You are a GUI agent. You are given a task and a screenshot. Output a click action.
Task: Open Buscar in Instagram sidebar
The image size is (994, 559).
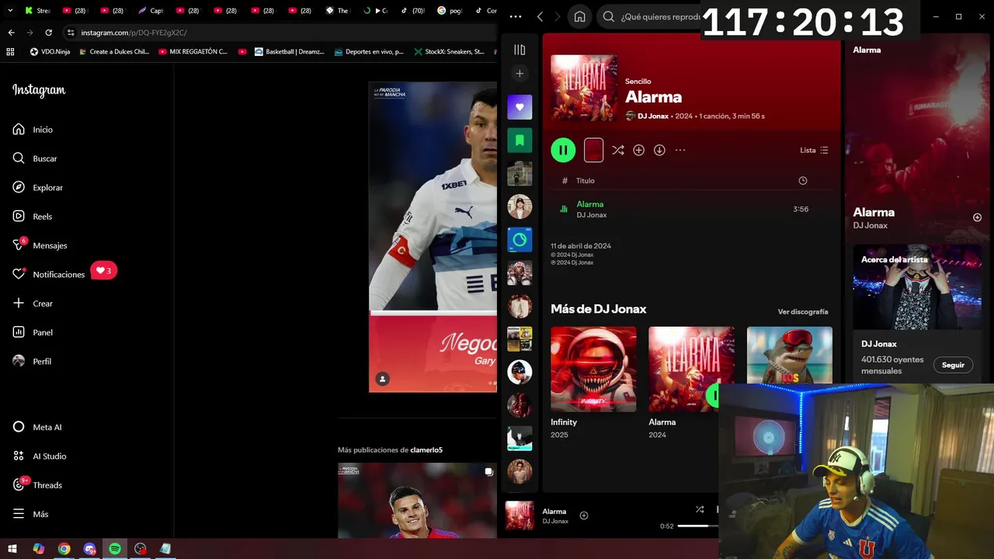pyautogui.click(x=35, y=158)
